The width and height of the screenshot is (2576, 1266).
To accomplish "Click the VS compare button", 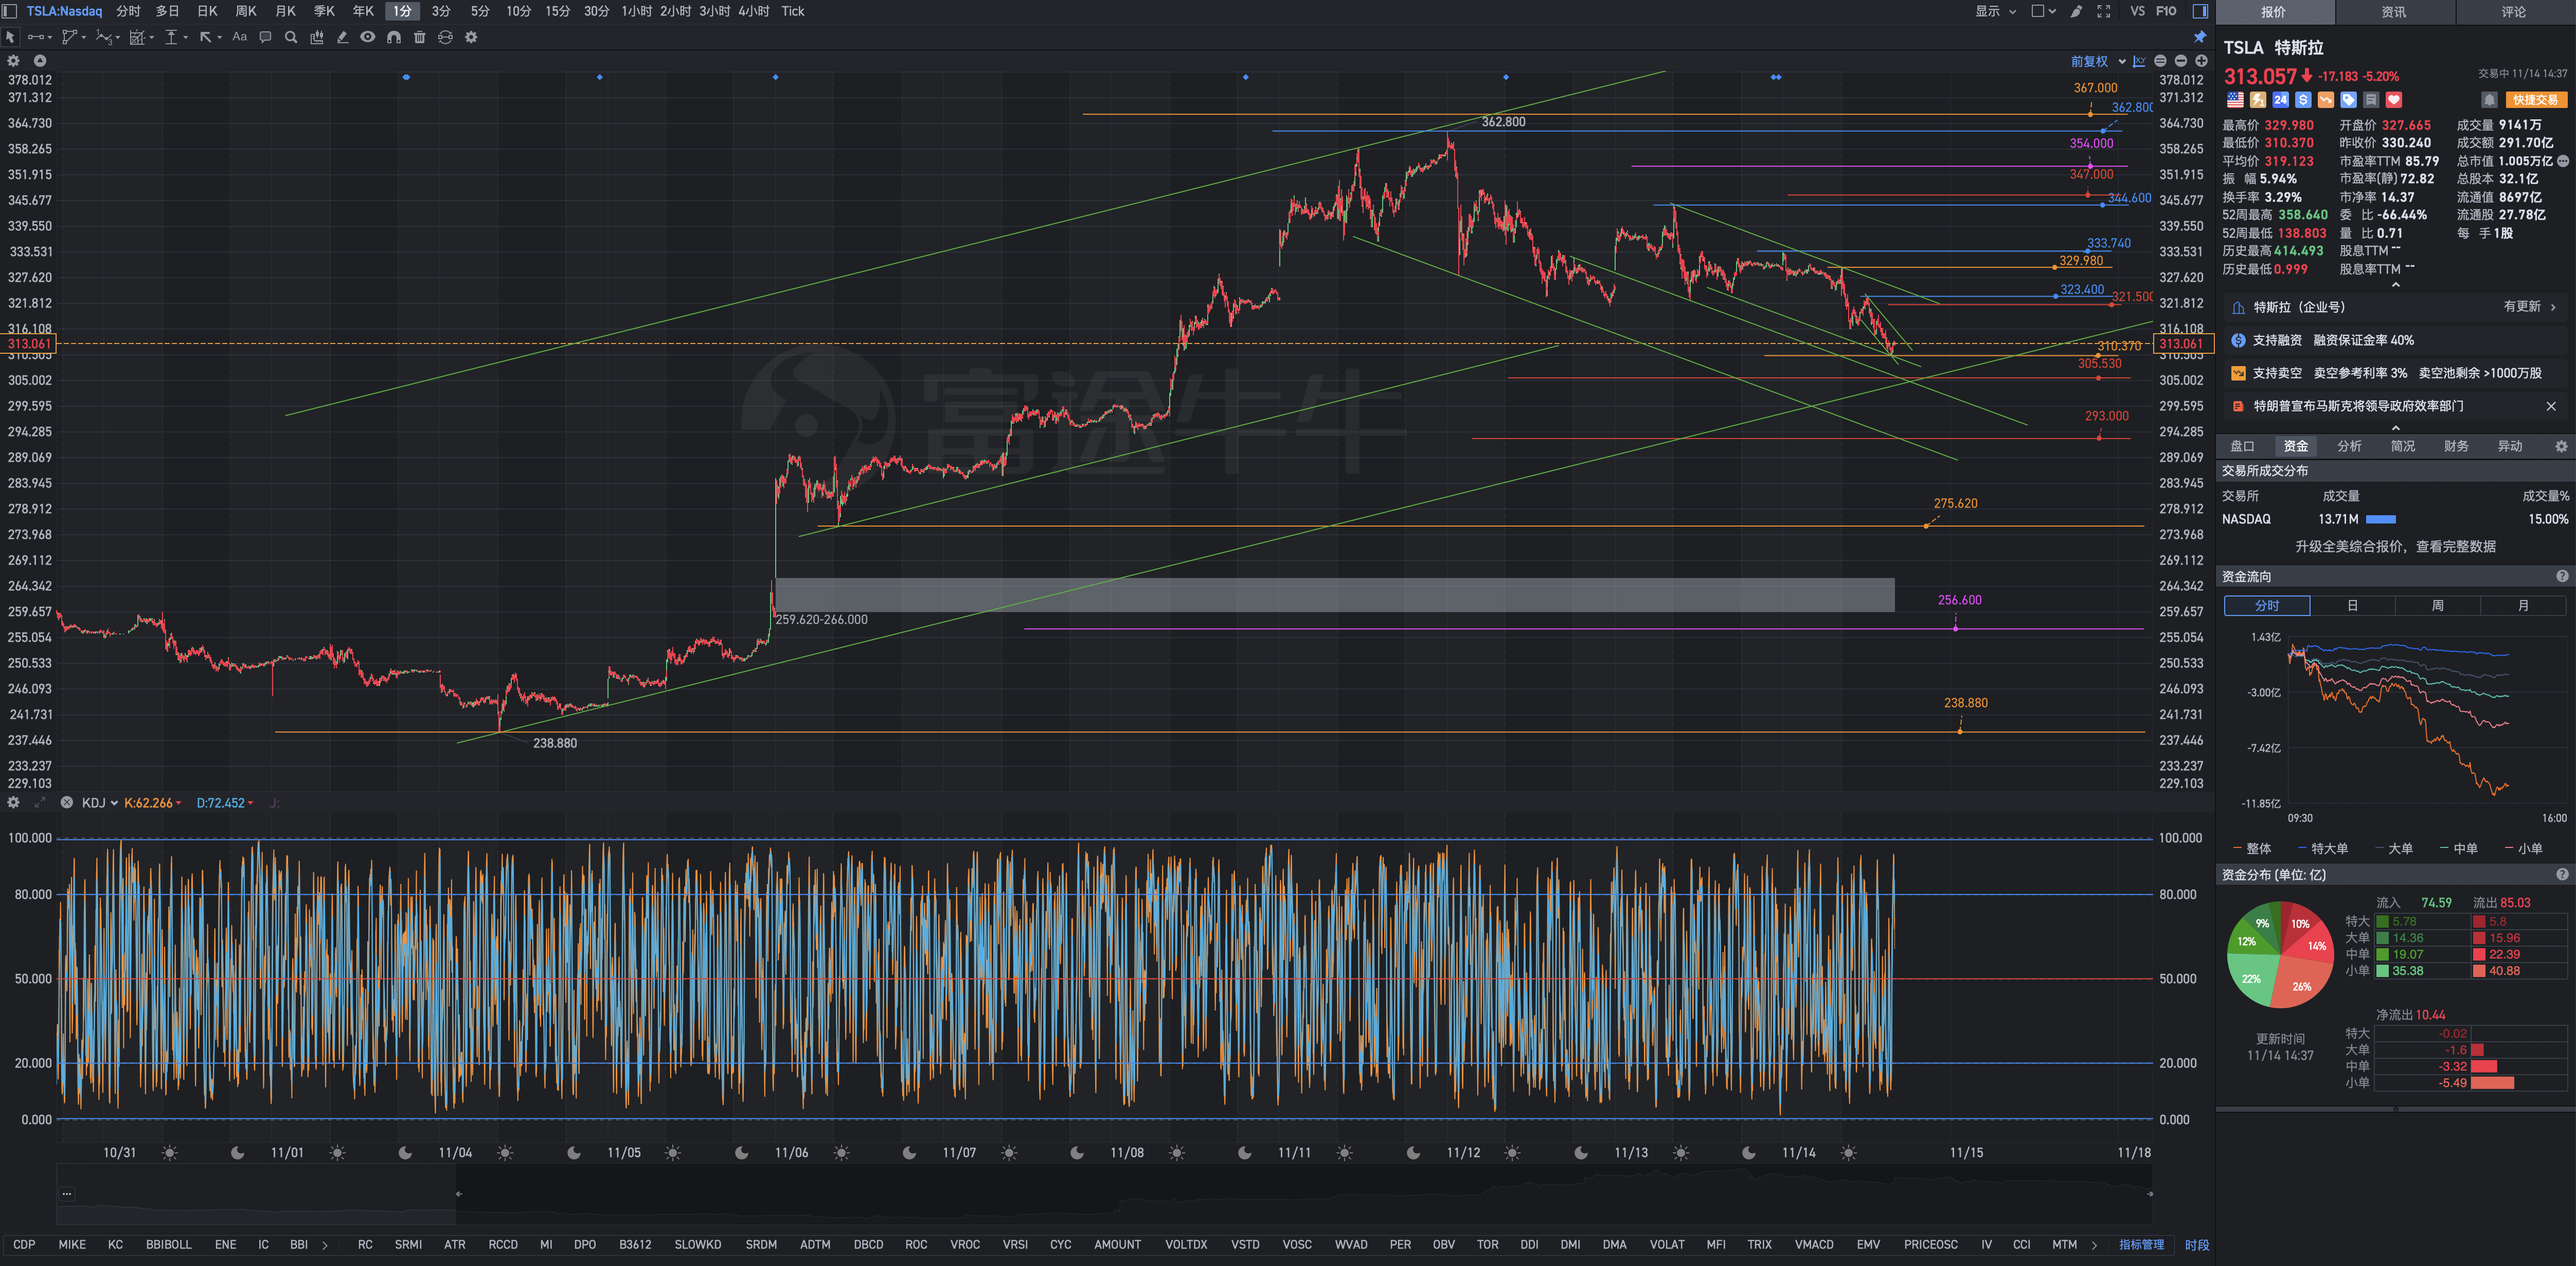I will click(x=2137, y=11).
